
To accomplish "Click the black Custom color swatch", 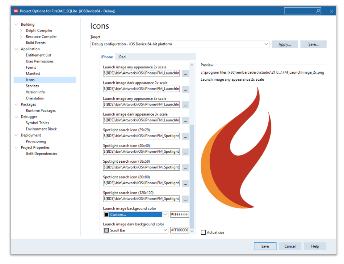I will coord(107,215).
